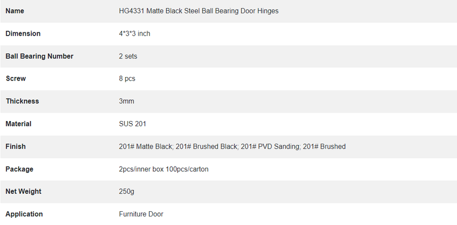This screenshot has height=225, width=457.
Task: Select the HG4331 Matte Black product name text
Action: coord(199,11)
